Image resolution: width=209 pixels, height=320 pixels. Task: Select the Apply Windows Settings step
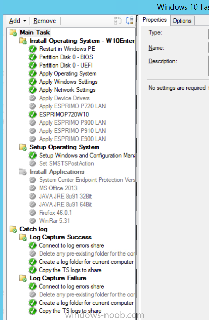click(68, 82)
